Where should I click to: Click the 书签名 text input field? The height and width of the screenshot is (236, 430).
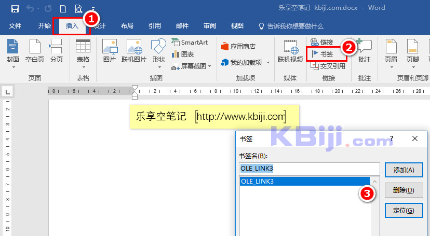tap(310, 169)
